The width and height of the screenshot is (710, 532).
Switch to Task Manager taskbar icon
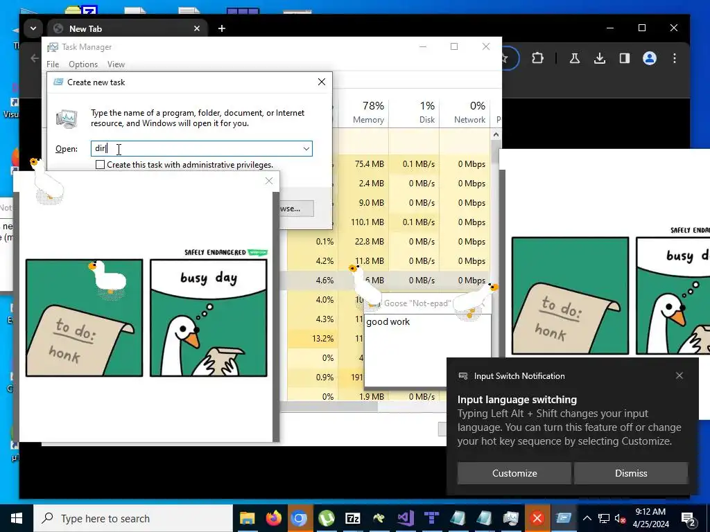tap(510, 518)
